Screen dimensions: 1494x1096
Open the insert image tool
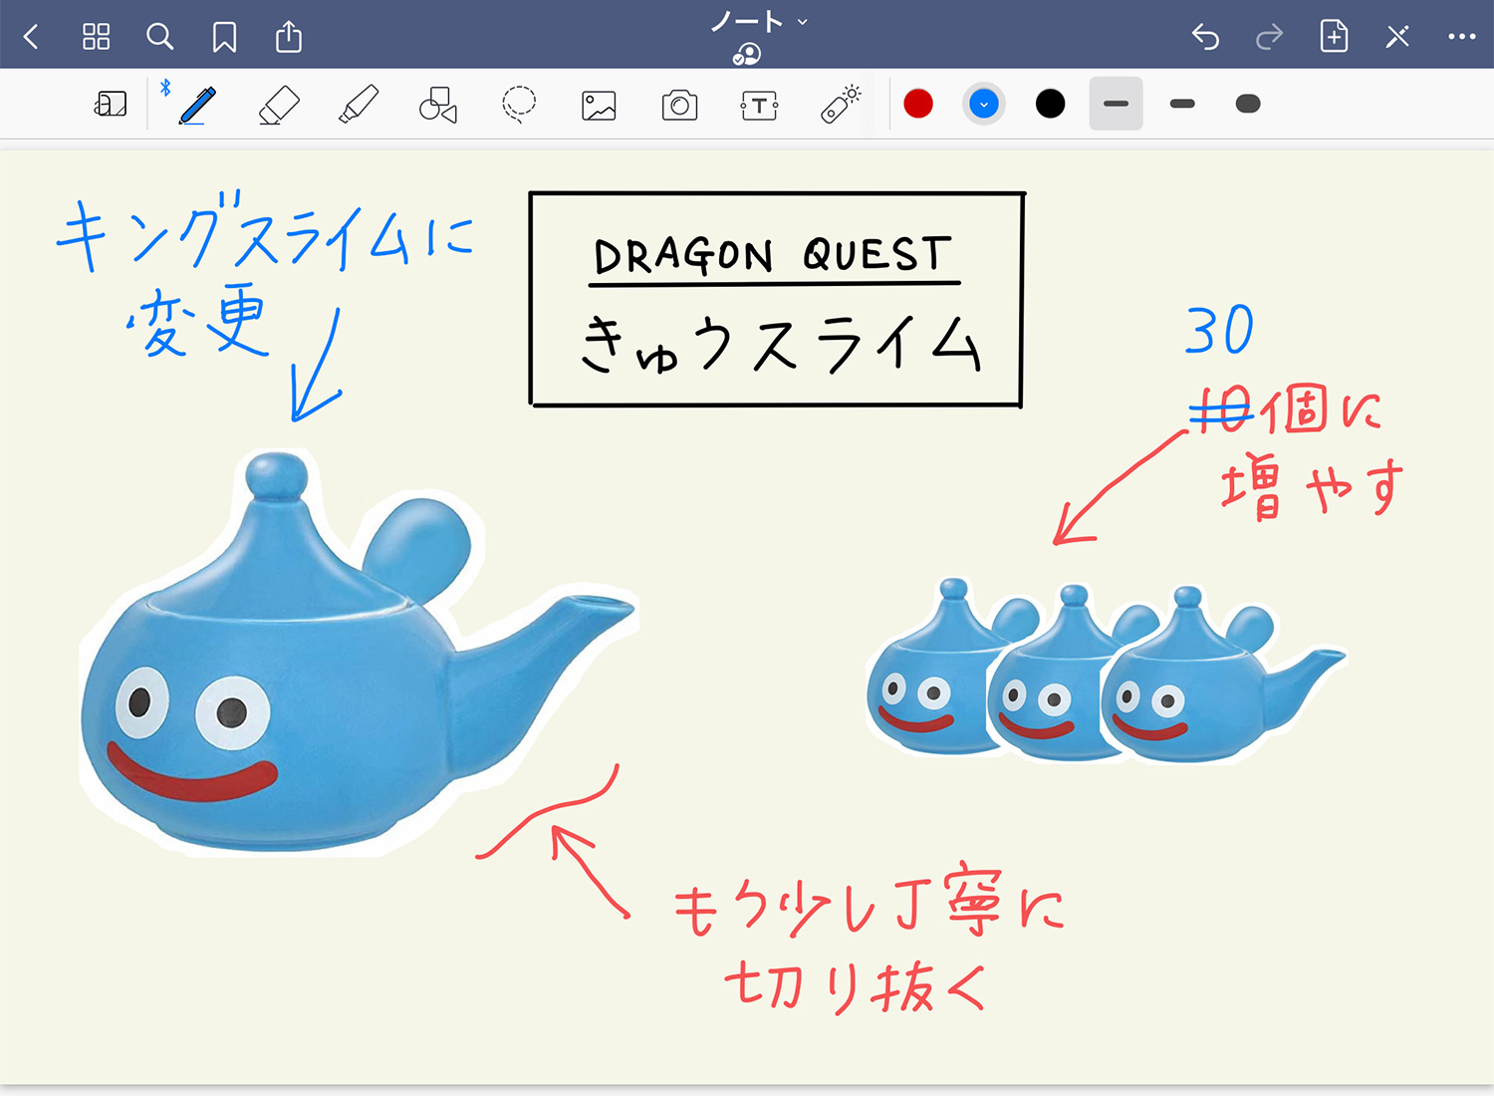(599, 105)
